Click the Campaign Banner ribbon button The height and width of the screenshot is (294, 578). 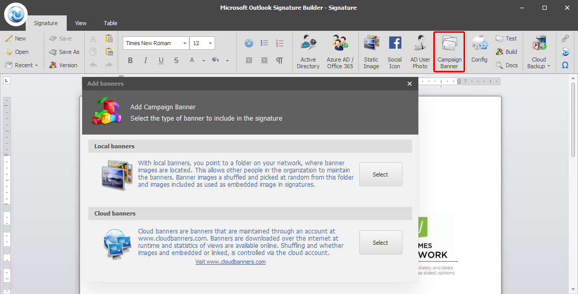[449, 52]
